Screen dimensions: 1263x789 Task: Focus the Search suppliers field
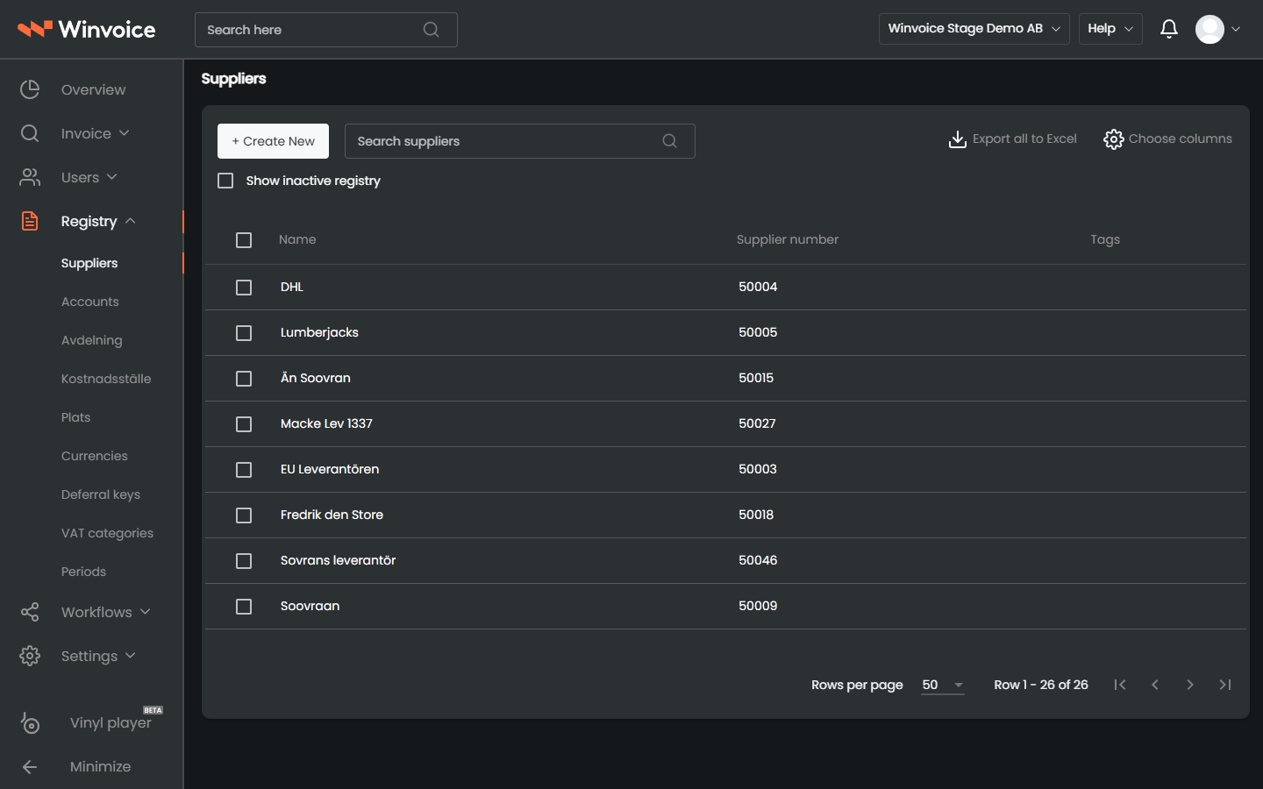(519, 141)
